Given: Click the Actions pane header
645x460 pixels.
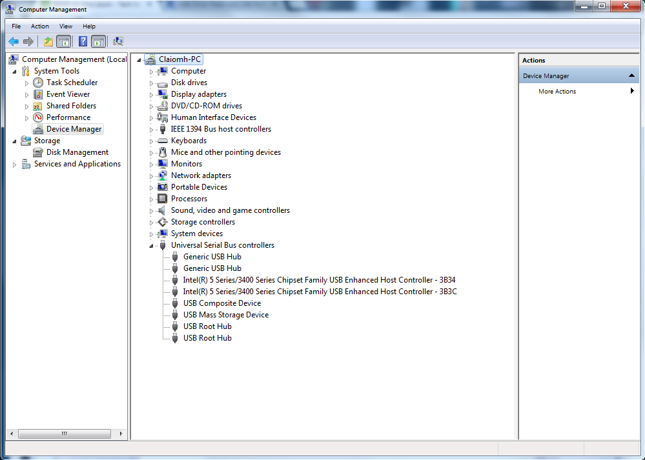Looking at the screenshot, I should click(x=579, y=61).
